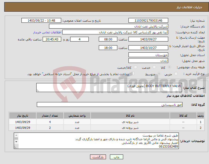209x164 pixels.
Task: Click the need number field 1103092179003146
Action: coord(148,21)
